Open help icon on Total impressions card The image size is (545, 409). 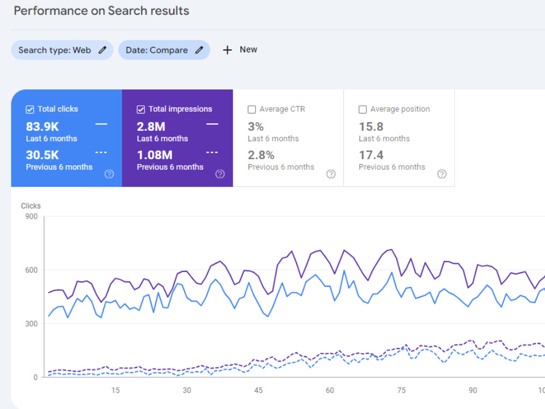220,174
